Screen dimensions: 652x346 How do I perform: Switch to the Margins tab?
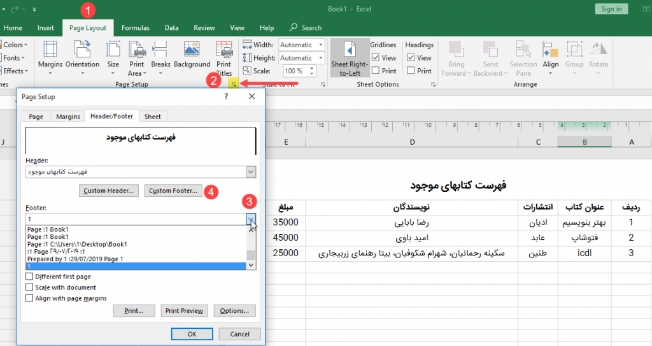67,117
